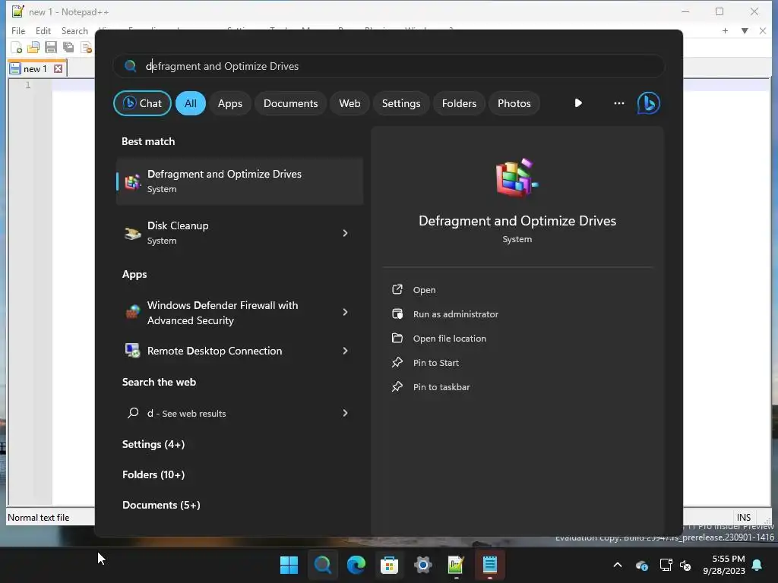The image size is (778, 583).
Task: Open Microsoft Store from taskbar
Action: [x=389, y=564]
